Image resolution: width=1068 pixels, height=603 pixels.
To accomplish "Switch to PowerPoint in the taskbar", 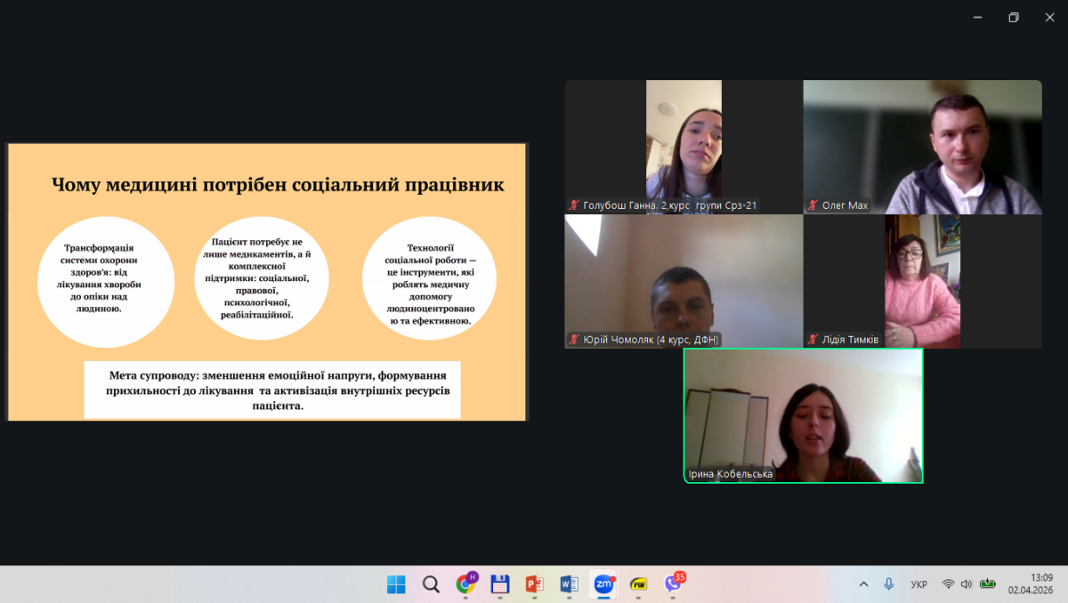I will pyautogui.click(x=534, y=584).
